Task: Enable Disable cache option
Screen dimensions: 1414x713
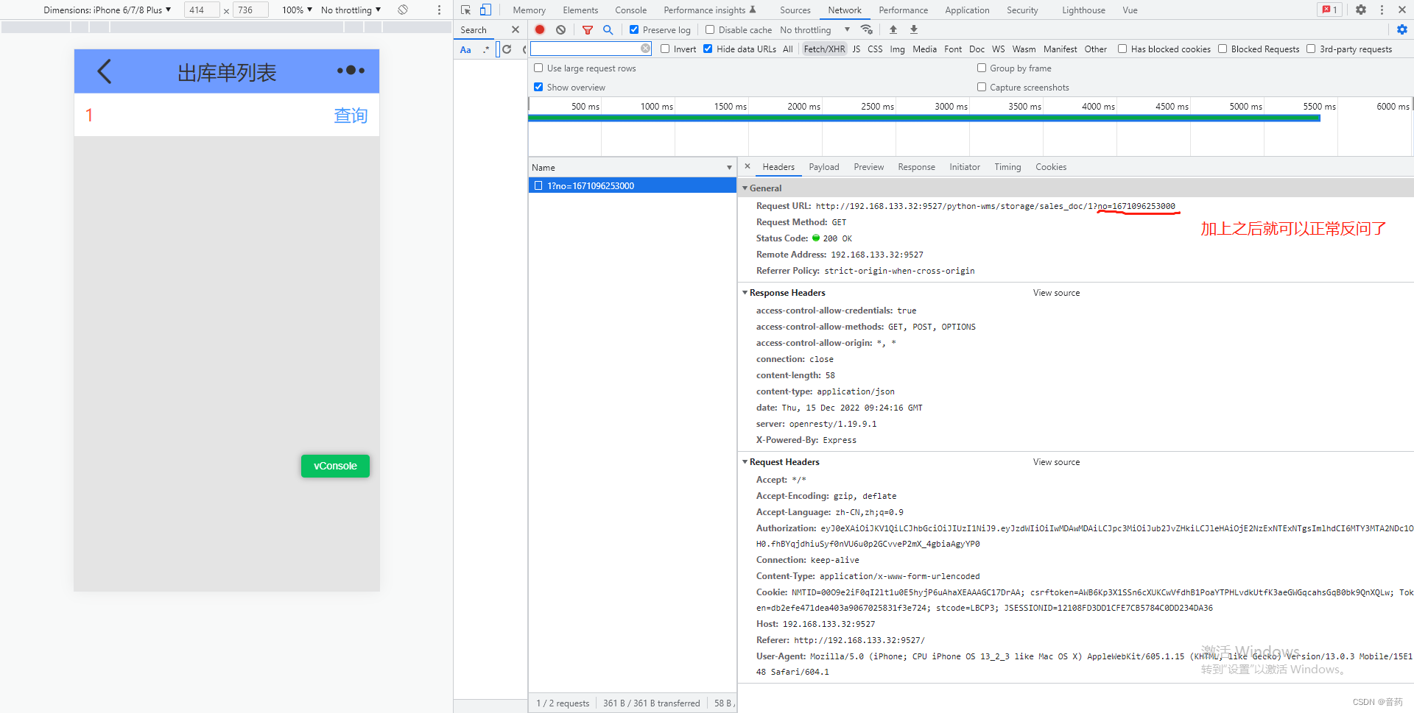Action: (x=710, y=29)
